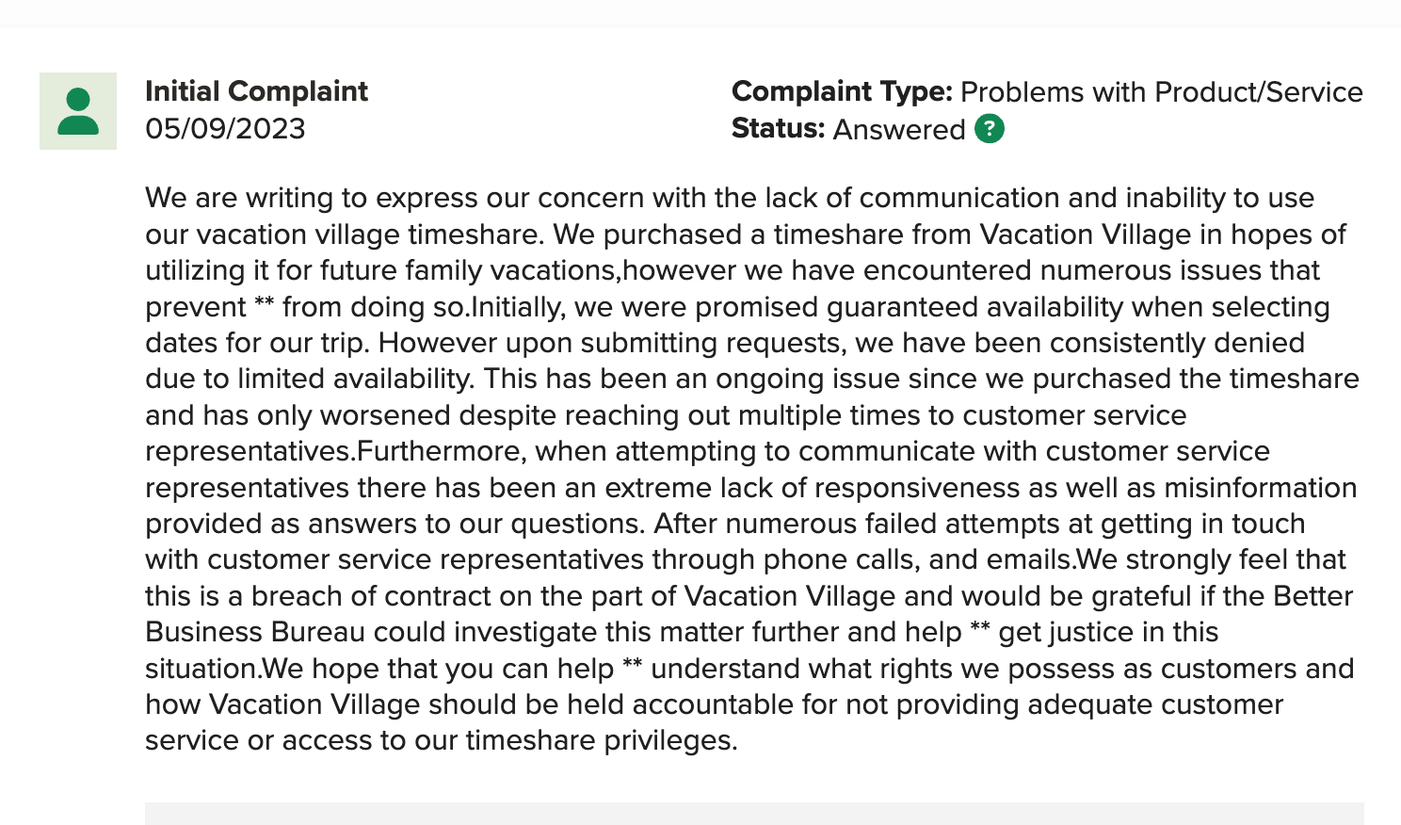Click the Answered status text
This screenshot has height=825, width=1401.
899,129
